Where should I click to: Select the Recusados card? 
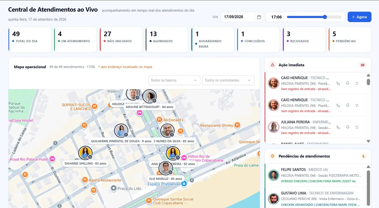[x=304, y=40]
